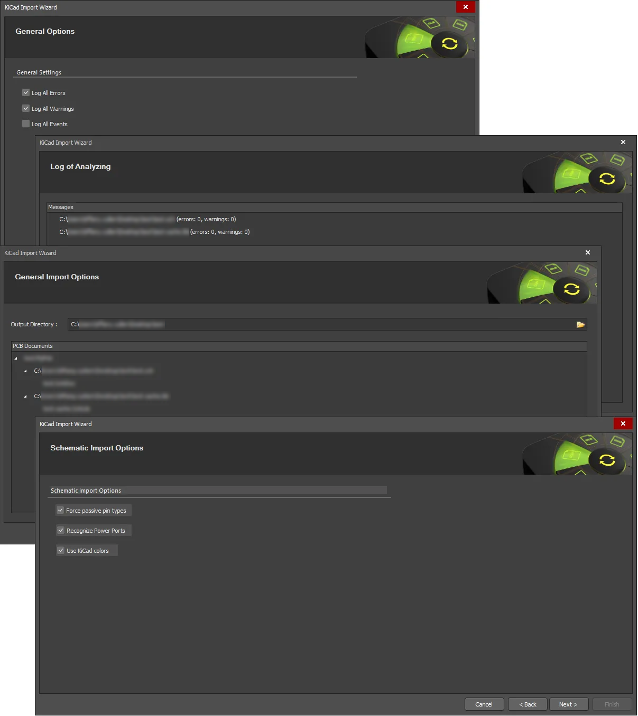The height and width of the screenshot is (716, 638).
Task: Close the Log of Analyzing wizard window
Action: coord(623,142)
